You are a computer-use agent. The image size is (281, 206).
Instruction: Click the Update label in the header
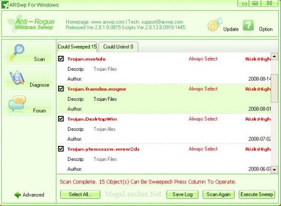point(231,29)
